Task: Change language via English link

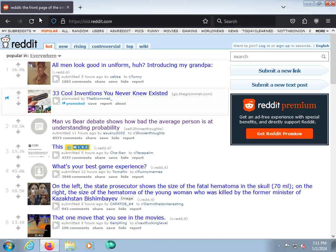Action: click(x=322, y=46)
